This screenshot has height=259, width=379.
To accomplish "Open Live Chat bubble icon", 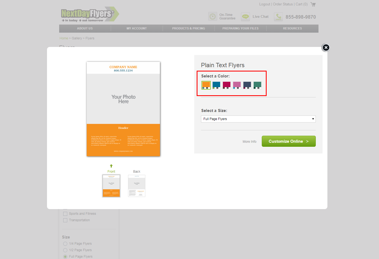I will [x=245, y=17].
